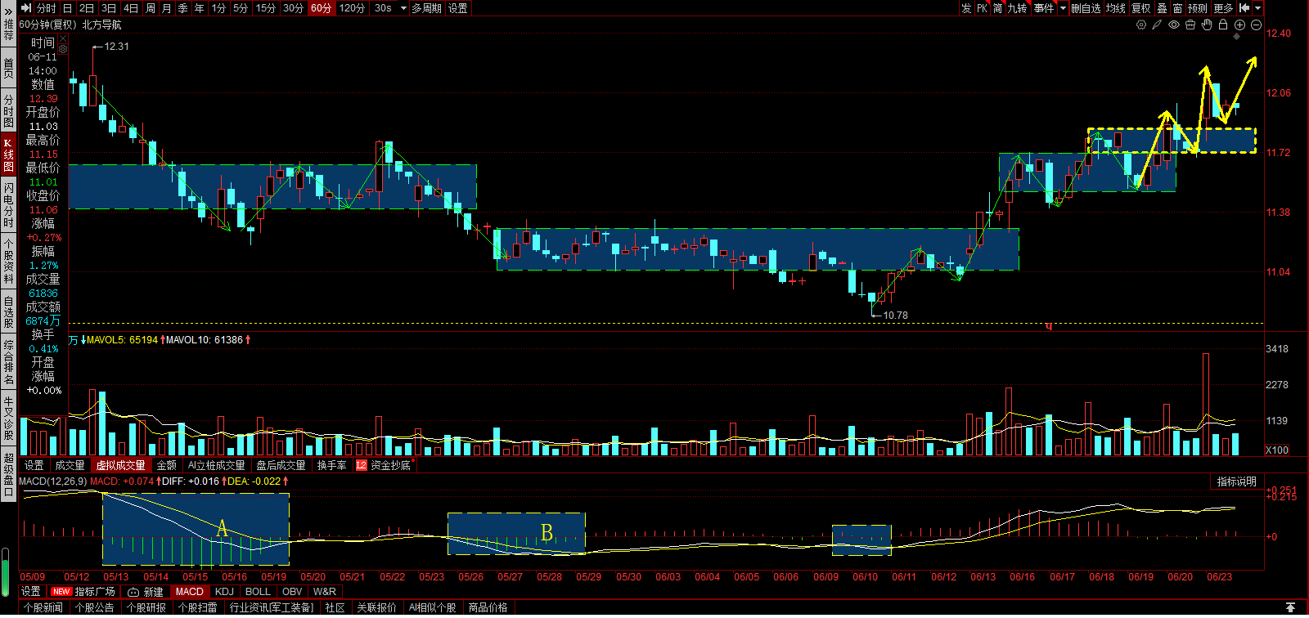This screenshot has height=618, width=1309.
Task: Click the forward arrow icon before 分时
Action: (x=25, y=8)
